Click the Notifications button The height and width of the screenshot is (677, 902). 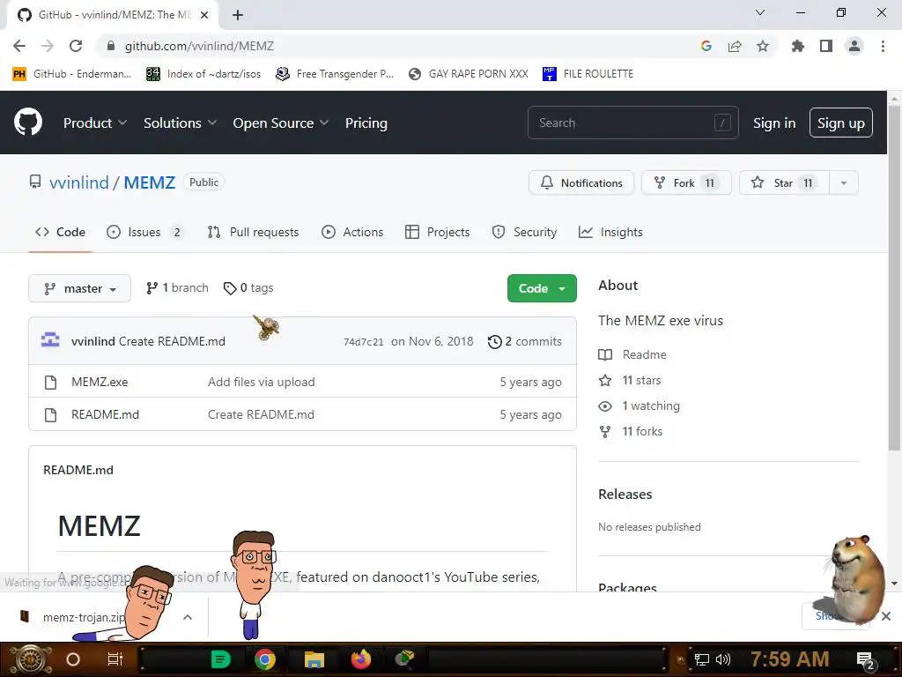pyautogui.click(x=581, y=183)
